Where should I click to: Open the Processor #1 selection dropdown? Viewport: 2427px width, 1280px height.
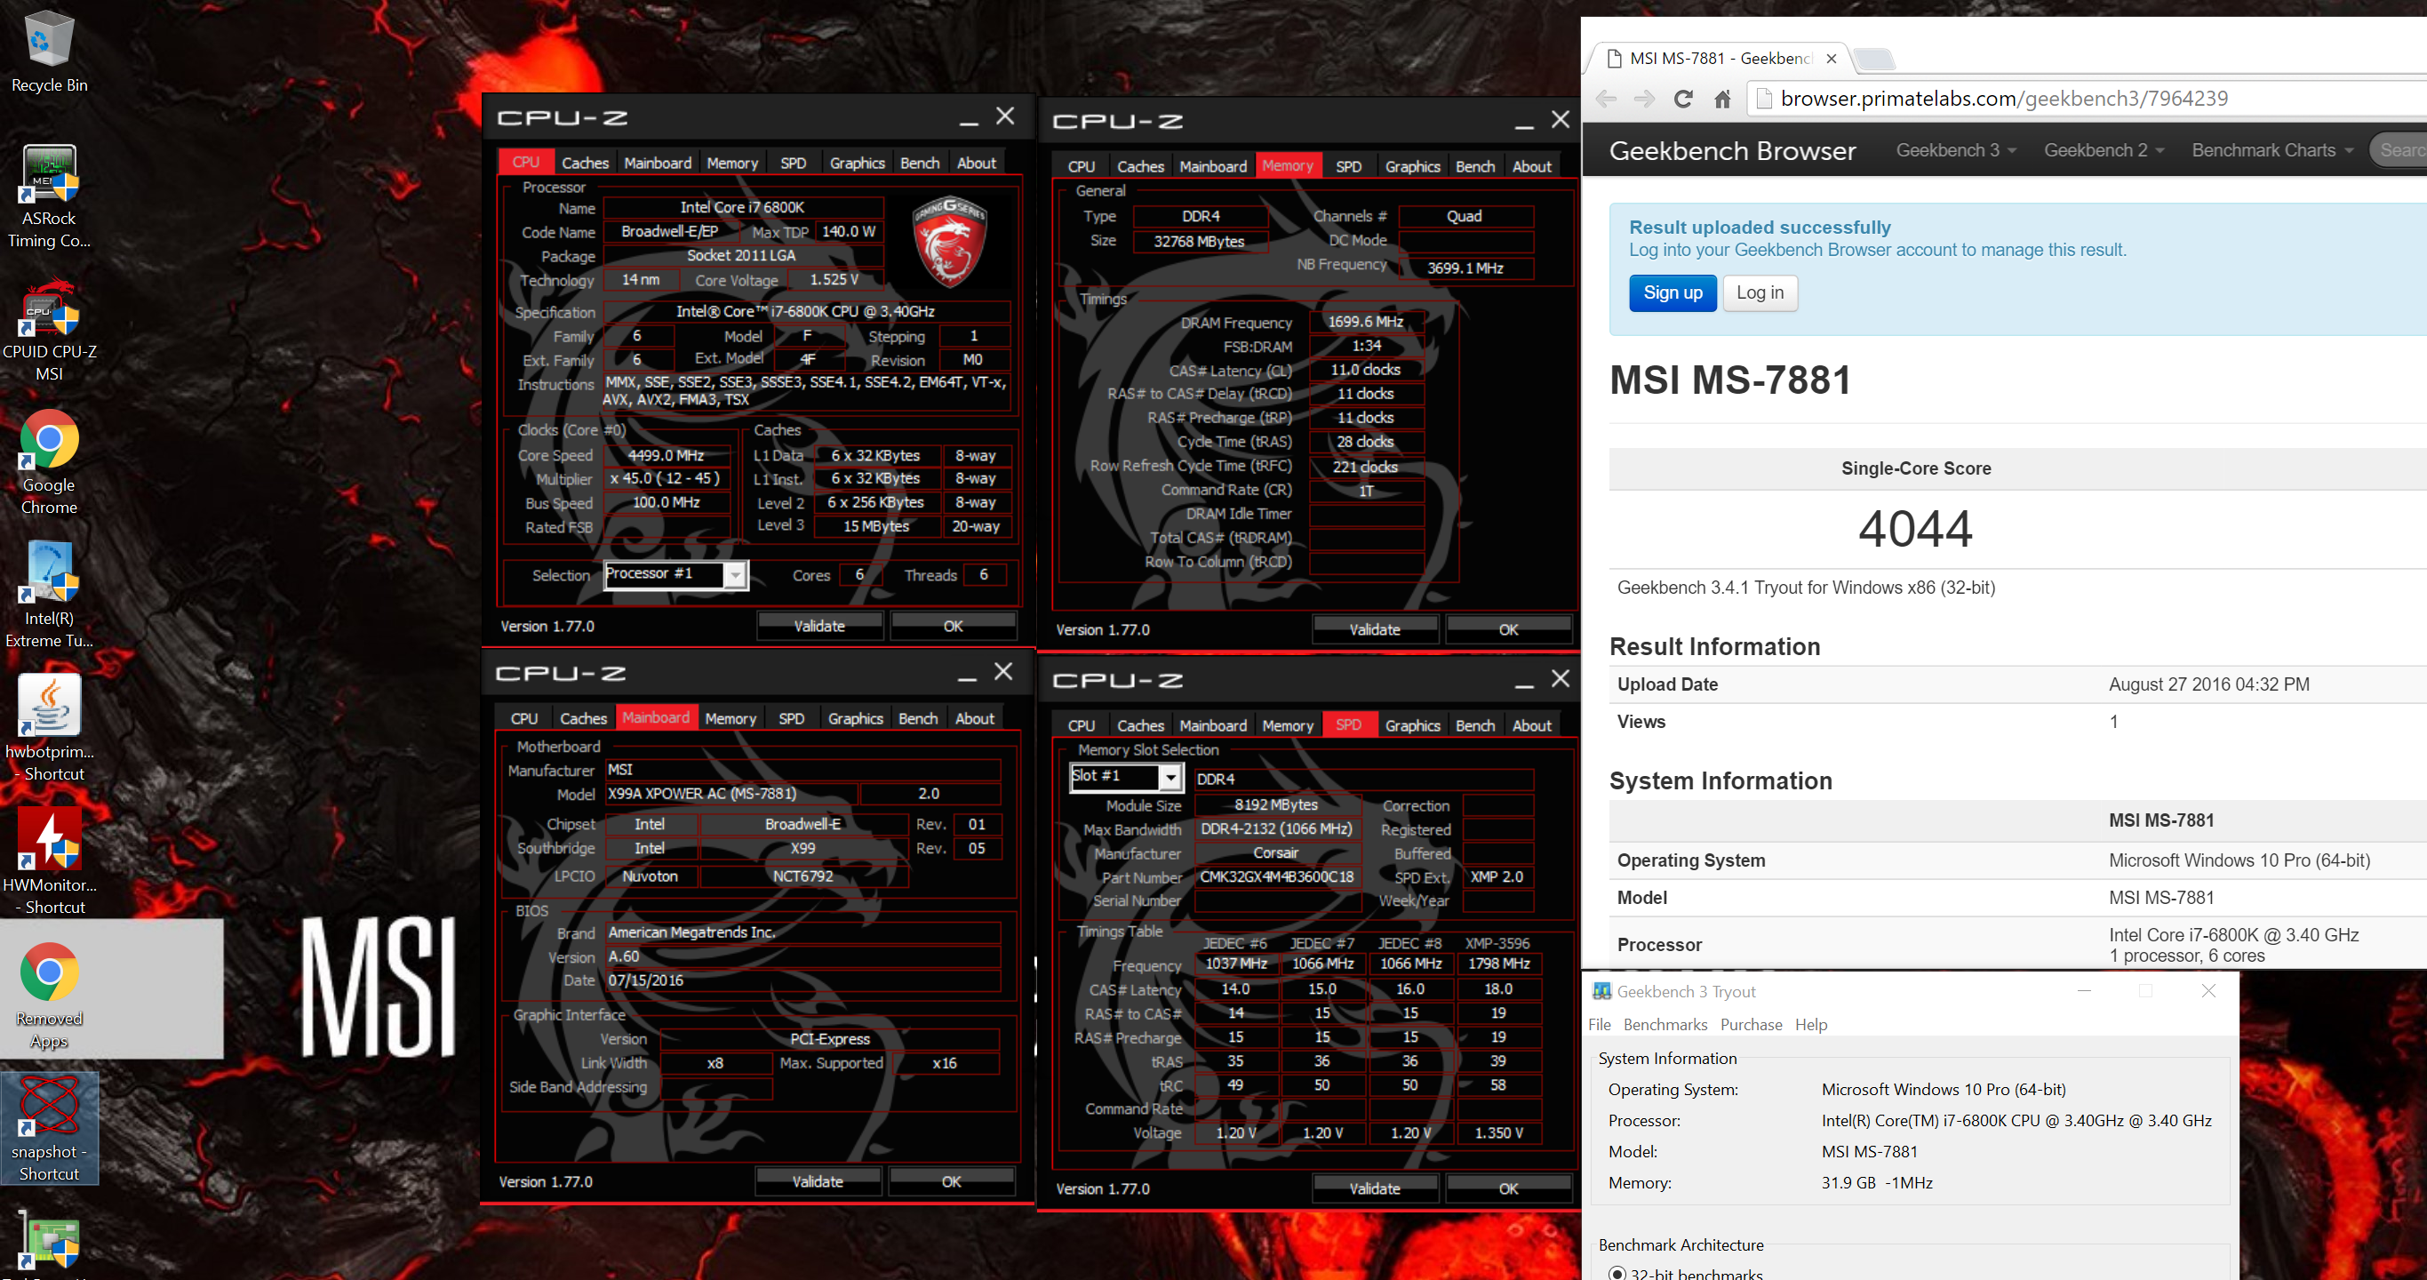736,575
